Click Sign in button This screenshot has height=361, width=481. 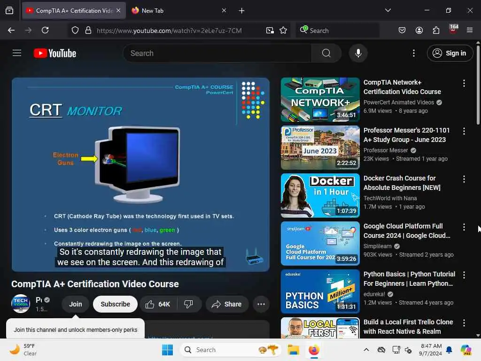click(450, 54)
